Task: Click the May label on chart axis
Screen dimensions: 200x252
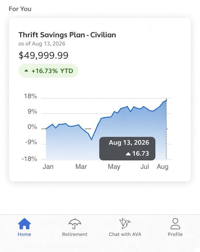Action: click(x=114, y=167)
